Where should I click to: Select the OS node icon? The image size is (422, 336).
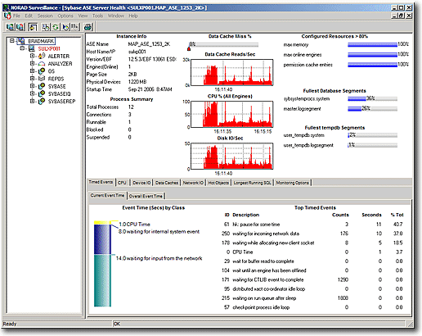coord(42,71)
